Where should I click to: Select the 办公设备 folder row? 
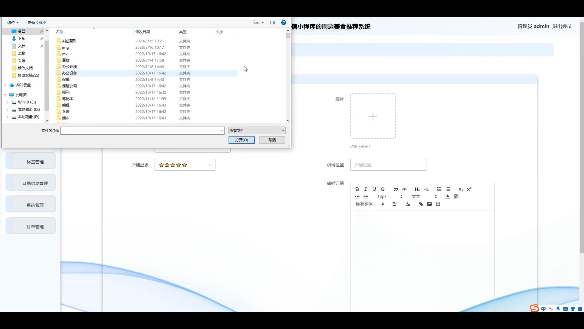coord(146,73)
